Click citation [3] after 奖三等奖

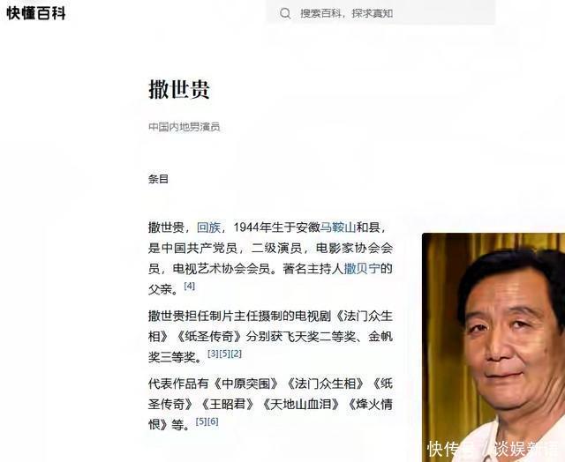[213, 354]
